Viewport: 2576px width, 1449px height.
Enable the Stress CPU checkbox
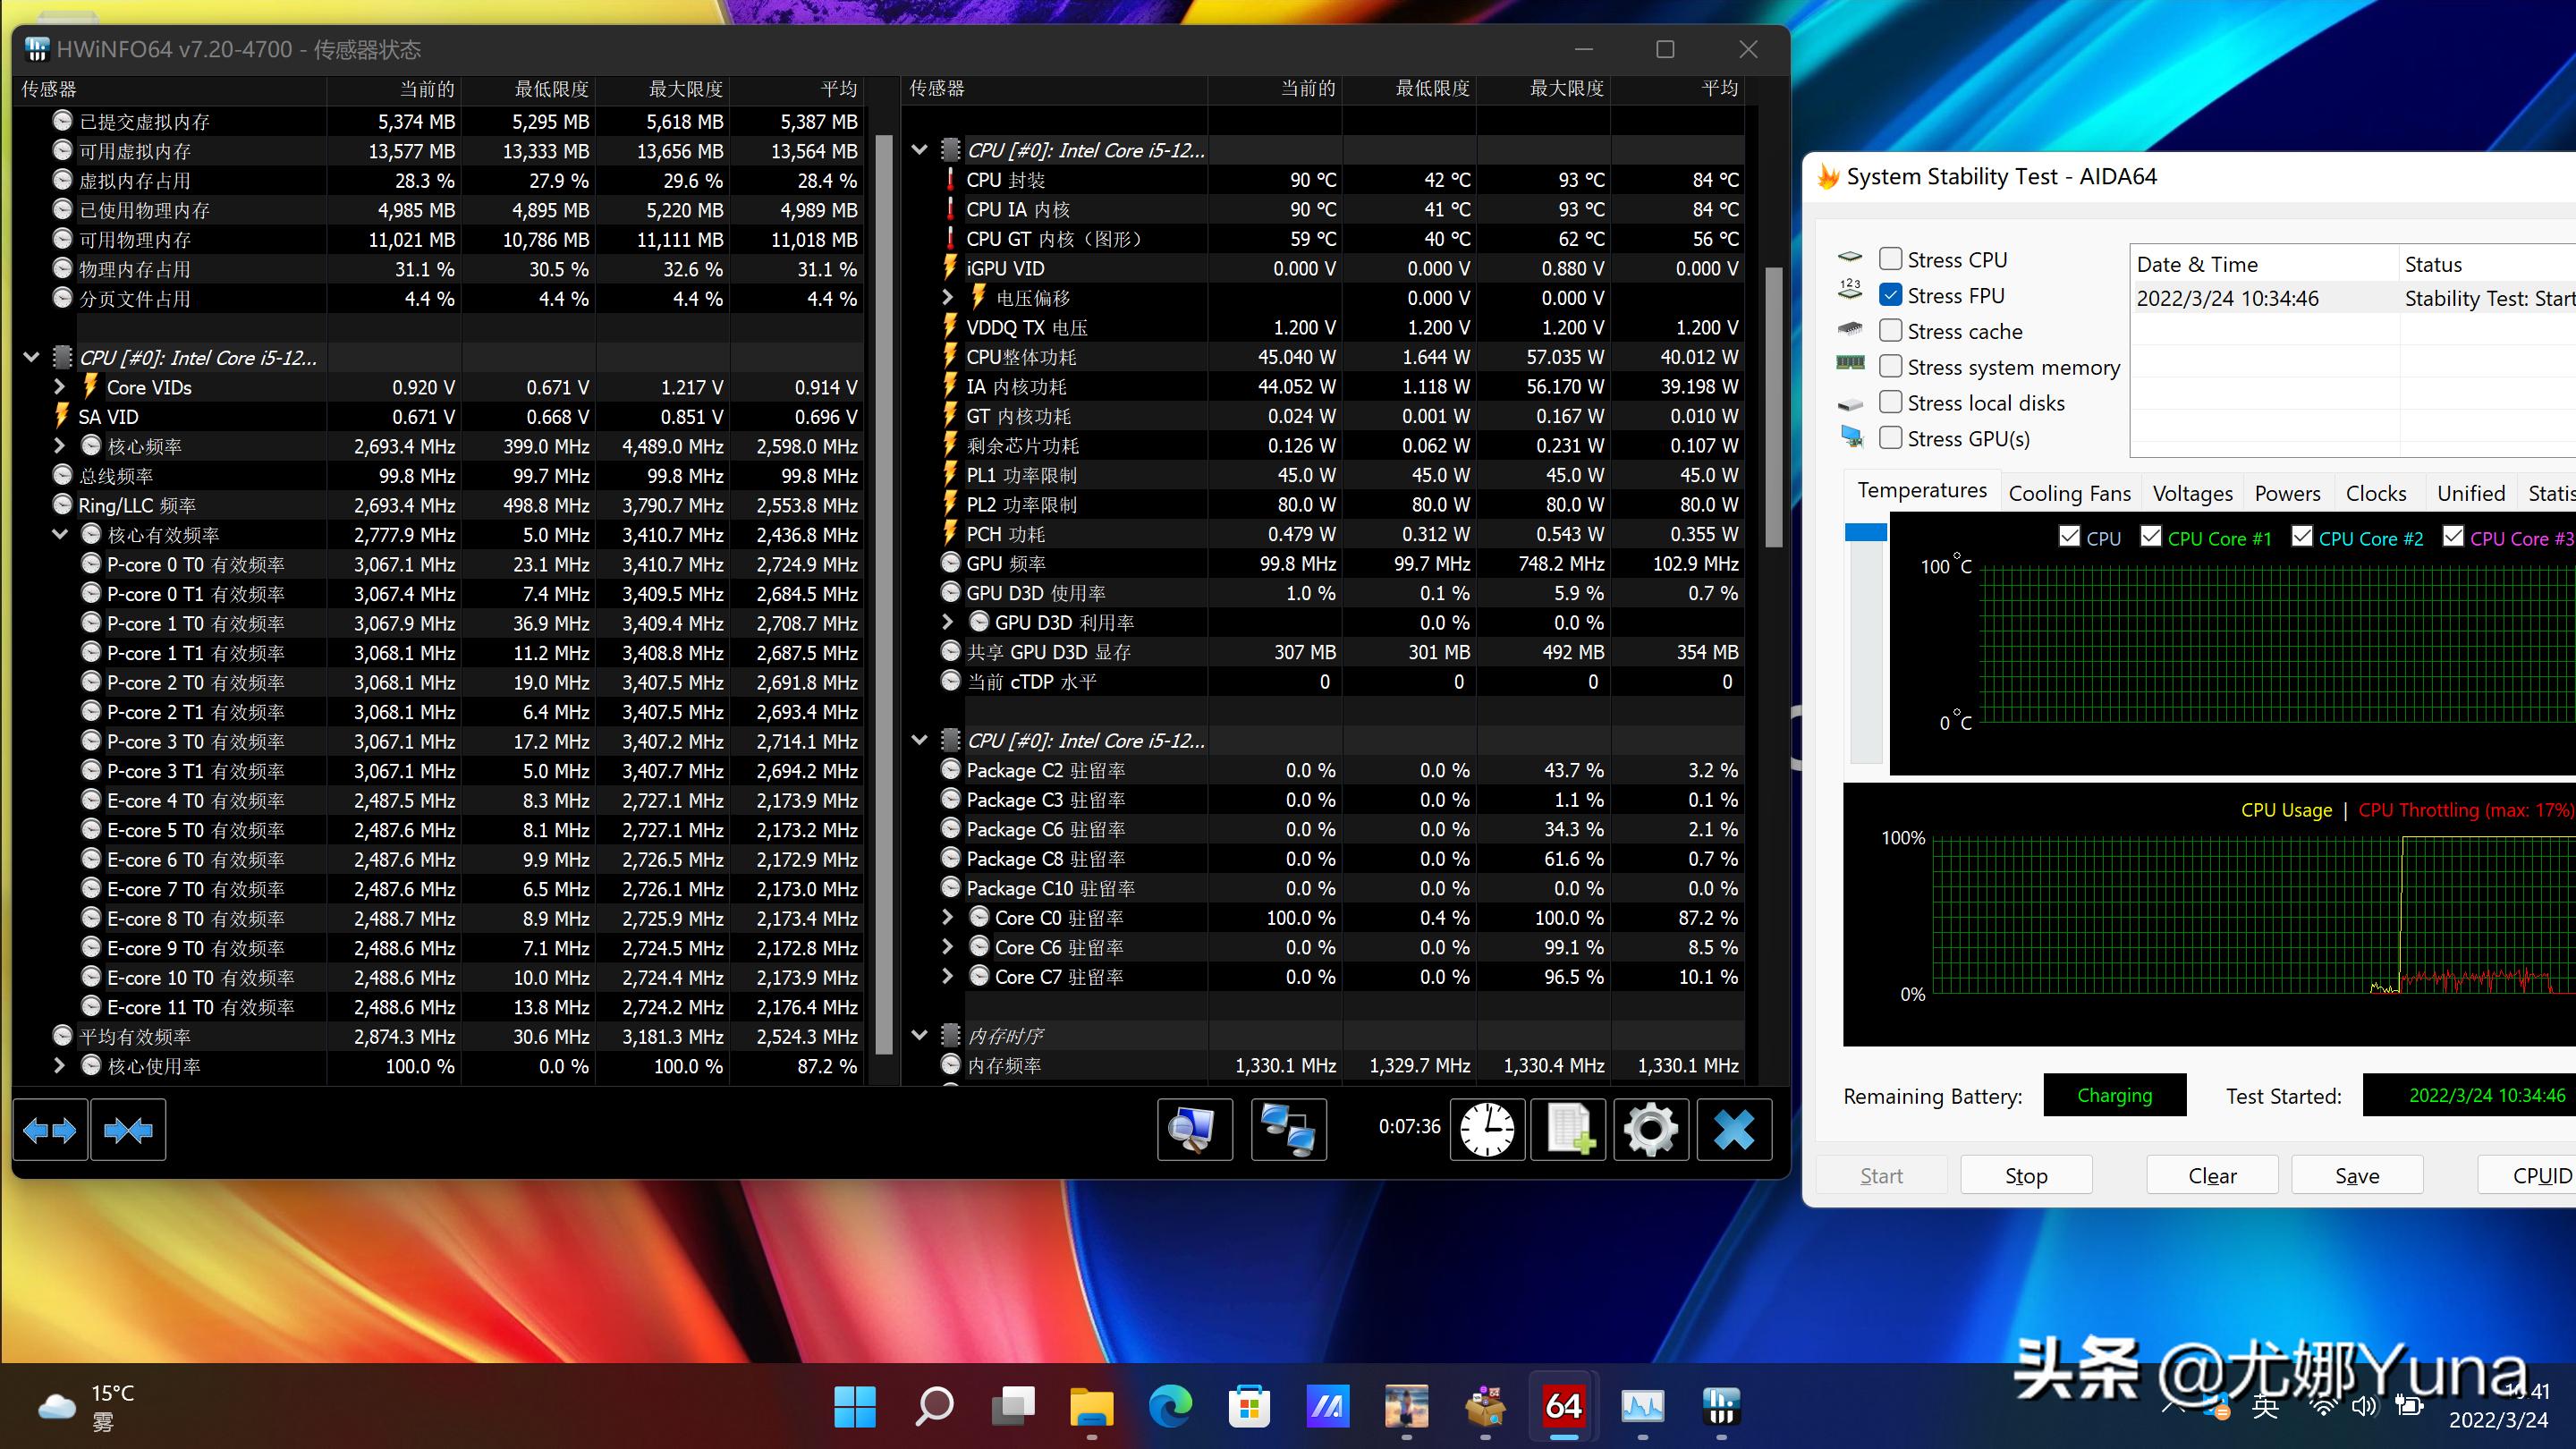click(1890, 259)
